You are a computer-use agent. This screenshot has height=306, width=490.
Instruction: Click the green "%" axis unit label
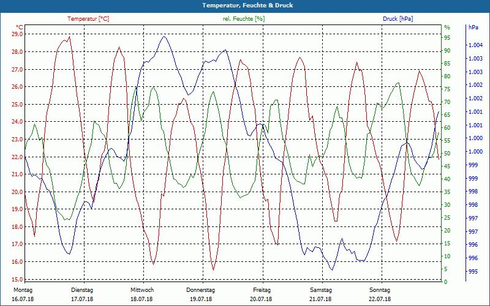[447, 28]
